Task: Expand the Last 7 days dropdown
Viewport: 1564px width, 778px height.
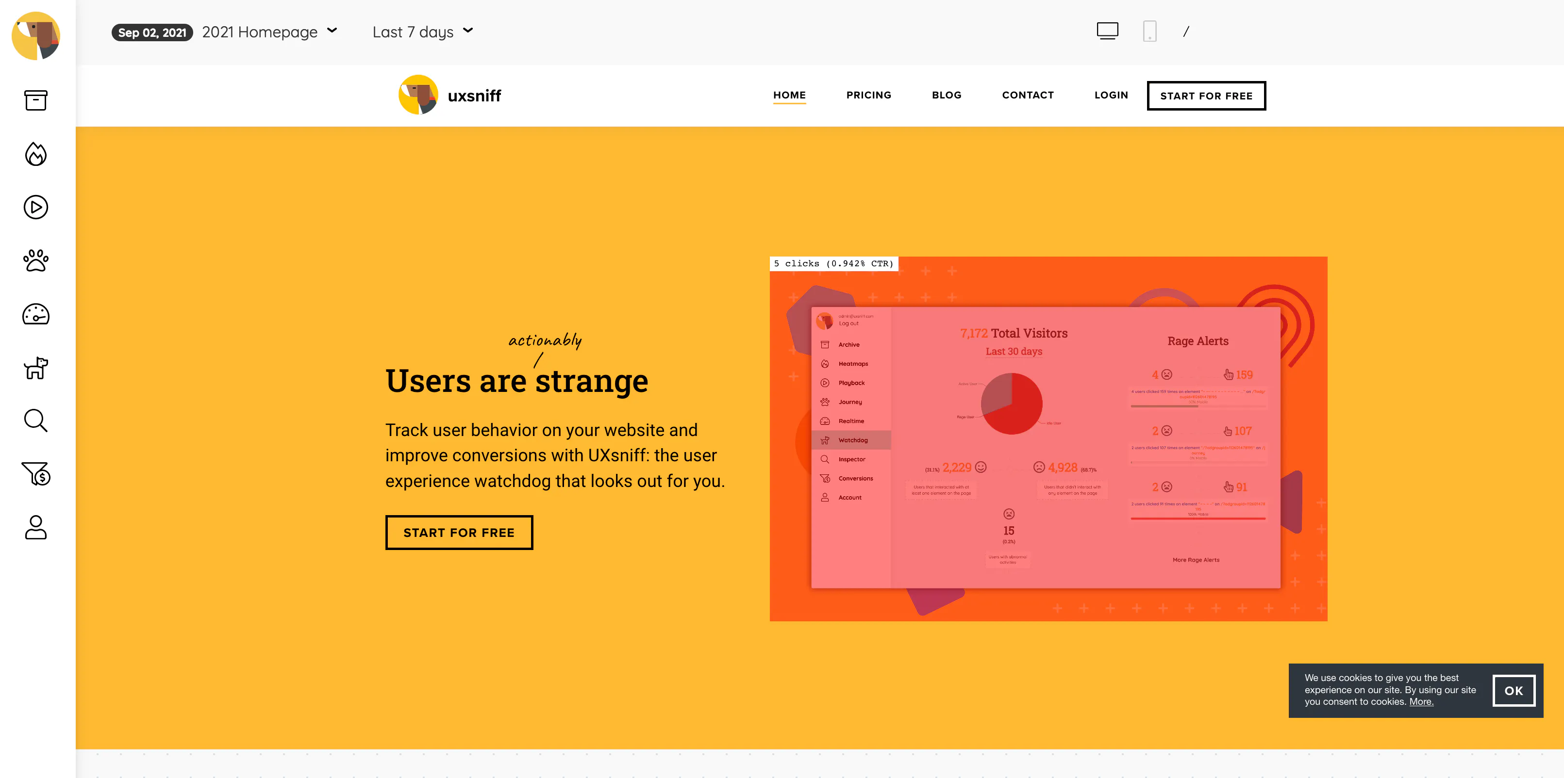Action: pos(423,32)
